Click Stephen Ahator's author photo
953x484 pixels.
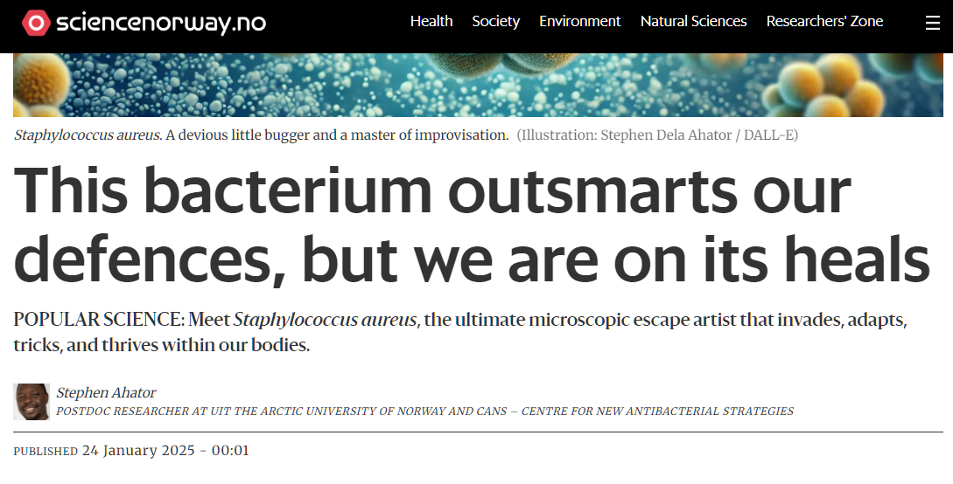click(32, 402)
